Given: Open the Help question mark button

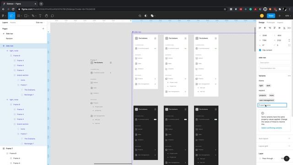Looking at the screenshot, I should pos(287,159).
